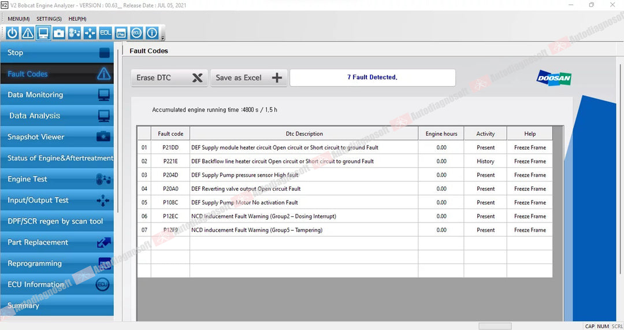624x330 pixels.
Task: Select fault code cell P12F9
Action: (x=170, y=229)
